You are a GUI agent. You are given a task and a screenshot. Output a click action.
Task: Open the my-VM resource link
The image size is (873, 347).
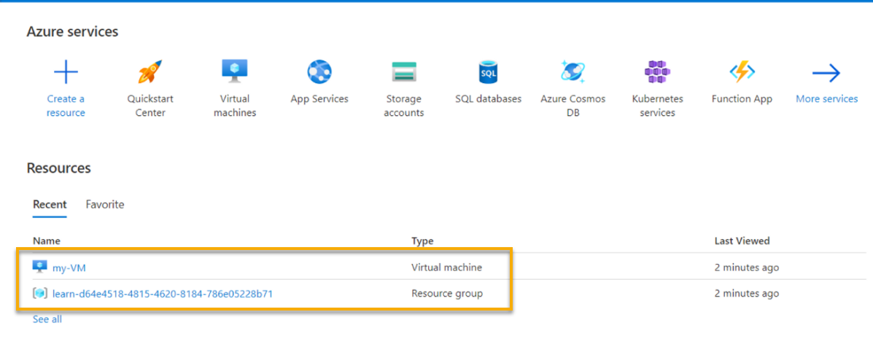coord(69,268)
